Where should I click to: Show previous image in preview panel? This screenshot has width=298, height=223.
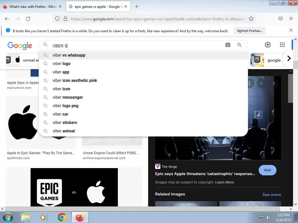[x=262, y=83]
